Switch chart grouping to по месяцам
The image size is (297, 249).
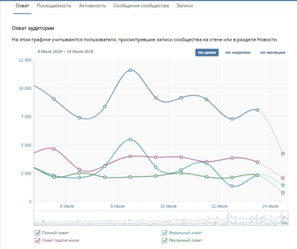[273, 53]
